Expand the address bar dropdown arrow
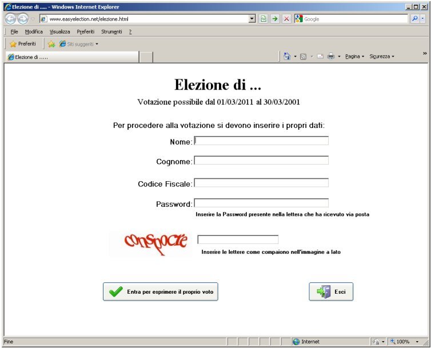The image size is (431, 348). coord(253,19)
